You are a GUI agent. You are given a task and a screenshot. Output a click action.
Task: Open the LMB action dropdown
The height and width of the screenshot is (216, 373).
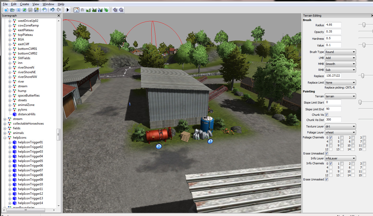pos(340,58)
